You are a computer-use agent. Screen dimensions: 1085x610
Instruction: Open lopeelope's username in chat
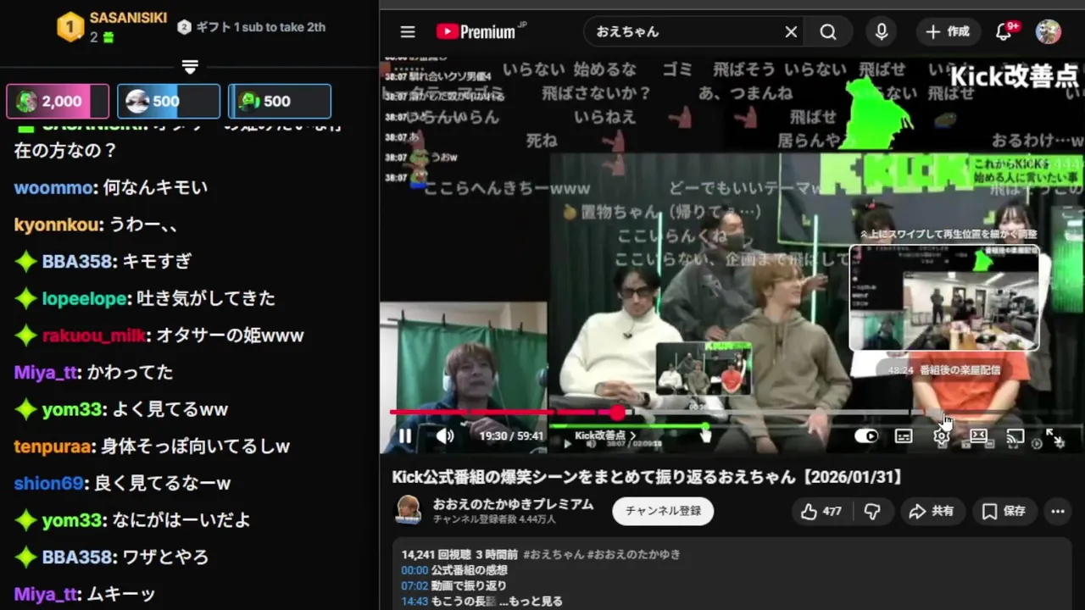coord(85,298)
